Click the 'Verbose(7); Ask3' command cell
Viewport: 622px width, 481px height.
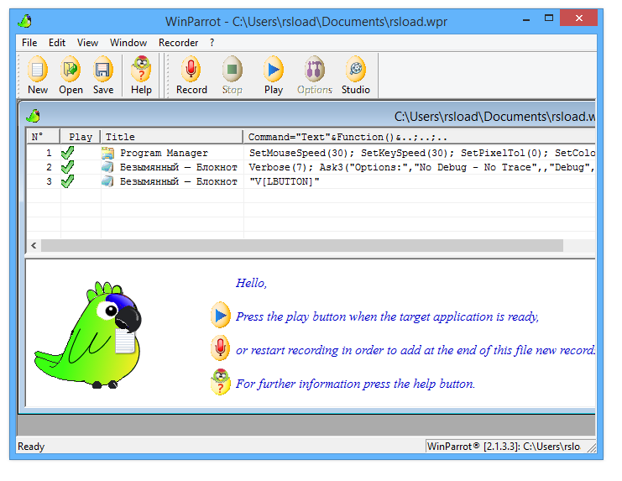(420, 167)
